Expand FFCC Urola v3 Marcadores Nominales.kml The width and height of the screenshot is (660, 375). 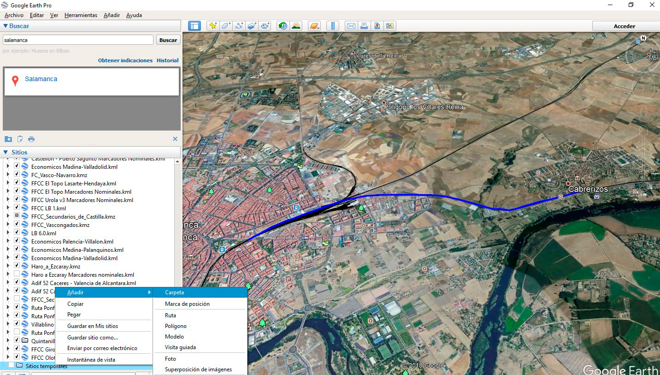7,200
